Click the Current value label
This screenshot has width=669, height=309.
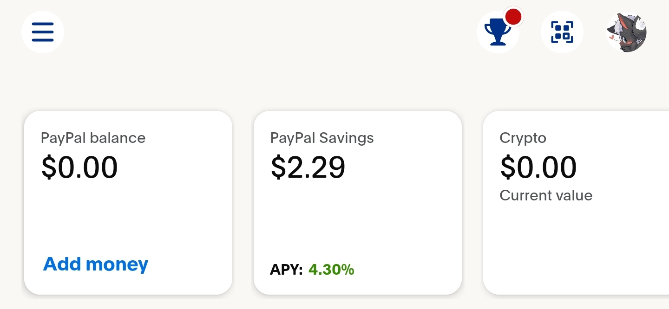(x=546, y=195)
